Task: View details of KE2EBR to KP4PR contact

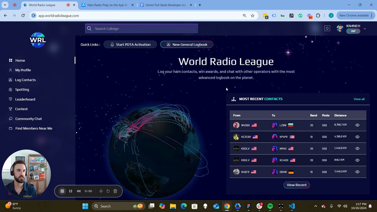Action: point(357,137)
